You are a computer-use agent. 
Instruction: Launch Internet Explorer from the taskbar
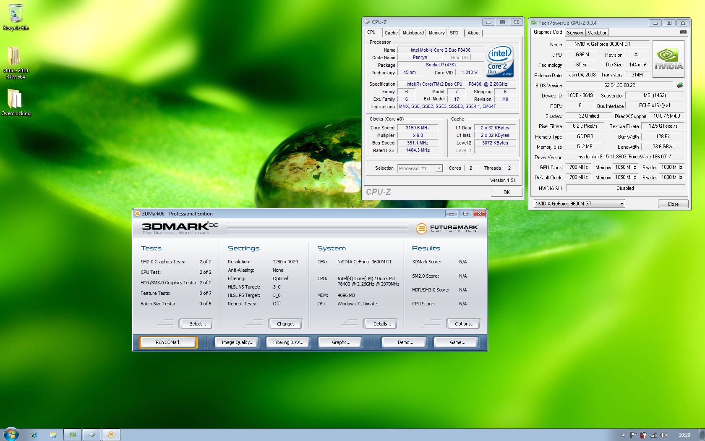point(34,435)
